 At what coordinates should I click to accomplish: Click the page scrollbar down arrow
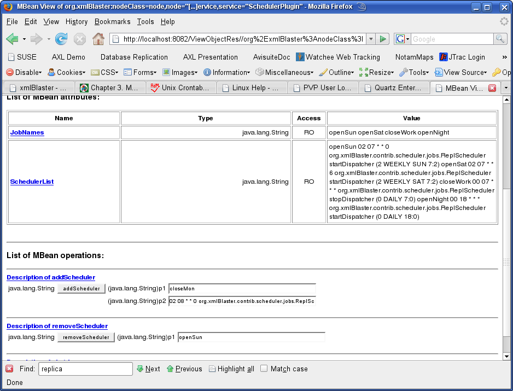[506, 357]
